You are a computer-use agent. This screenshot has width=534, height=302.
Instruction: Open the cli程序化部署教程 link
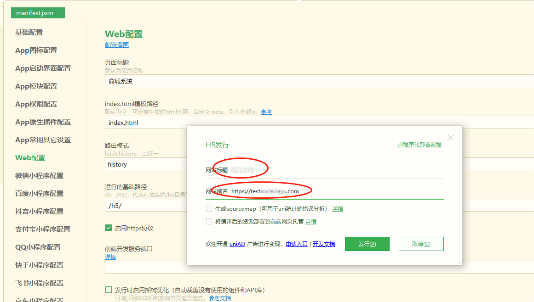pos(419,145)
